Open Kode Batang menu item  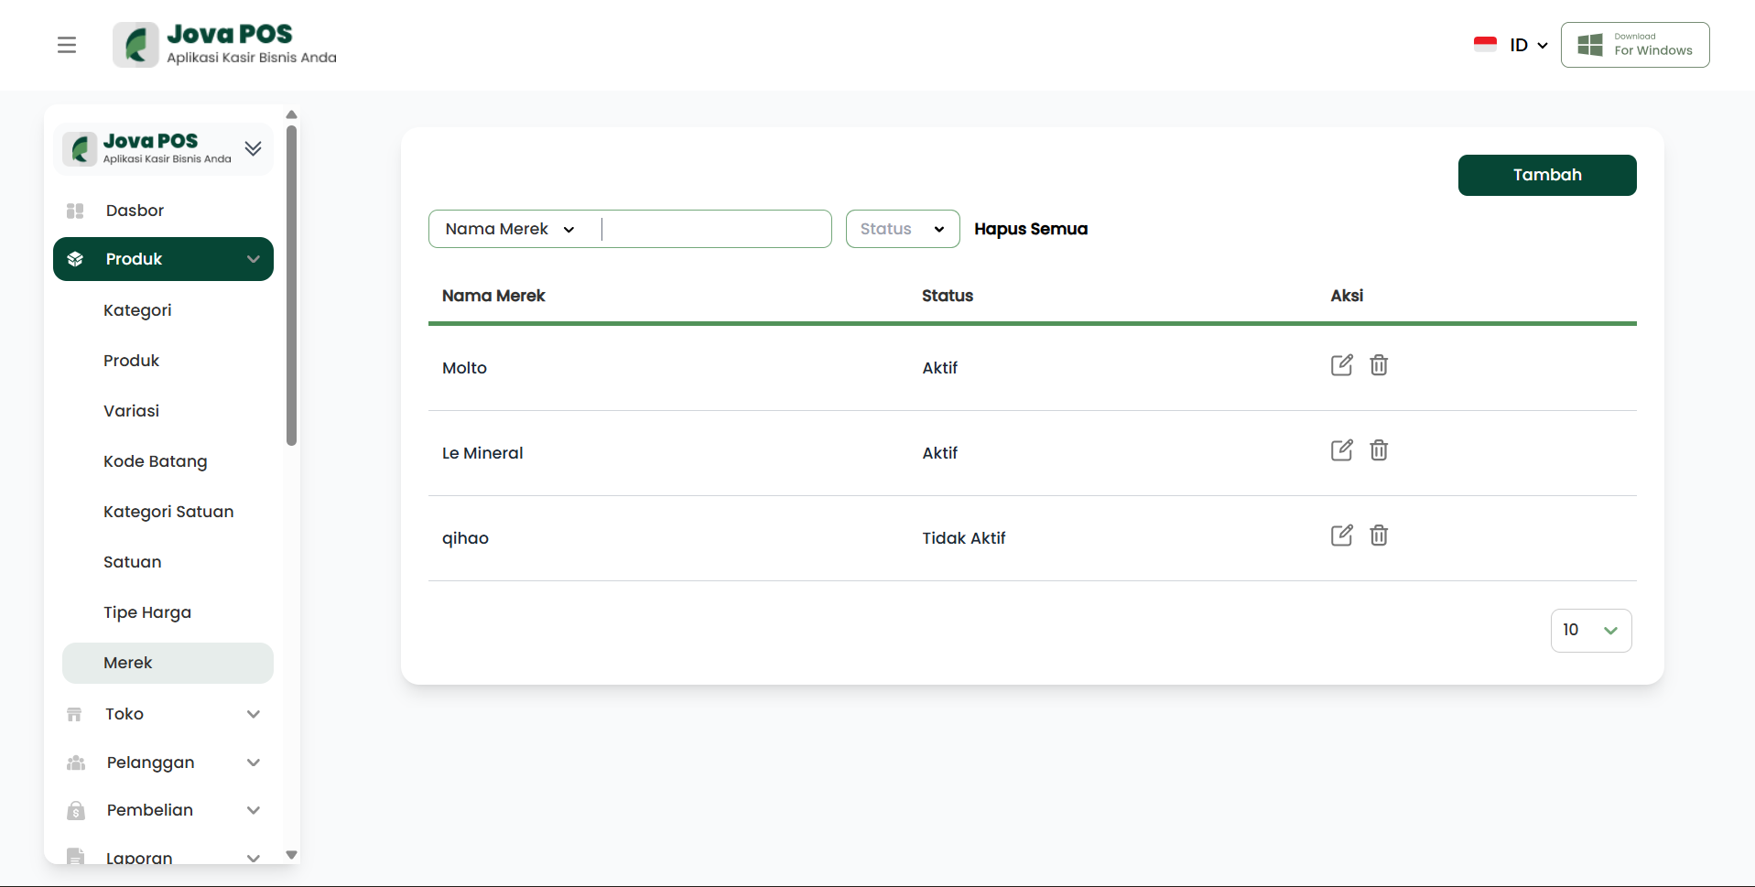(155, 461)
